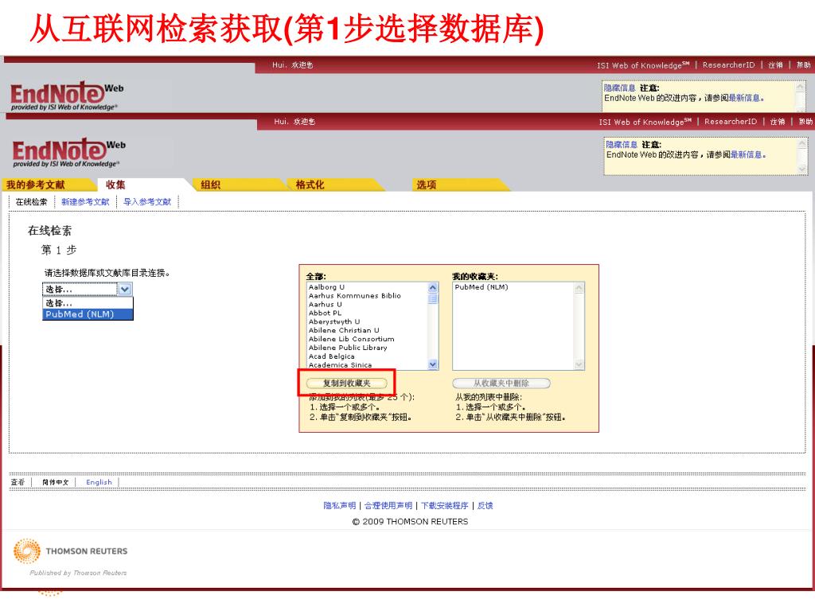Click 帮助 in the lower header
The image size is (815, 611).
coord(805,122)
